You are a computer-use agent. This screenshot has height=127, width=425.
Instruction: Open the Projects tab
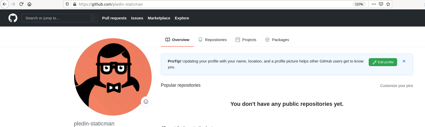tap(246, 40)
